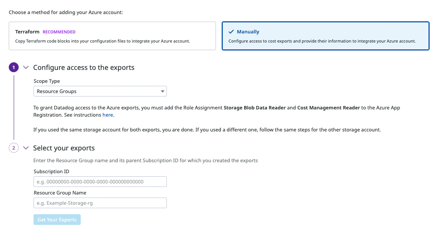This screenshot has height=234, width=438.
Task: Click the dashed step 2 number badge
Action: coord(14,148)
